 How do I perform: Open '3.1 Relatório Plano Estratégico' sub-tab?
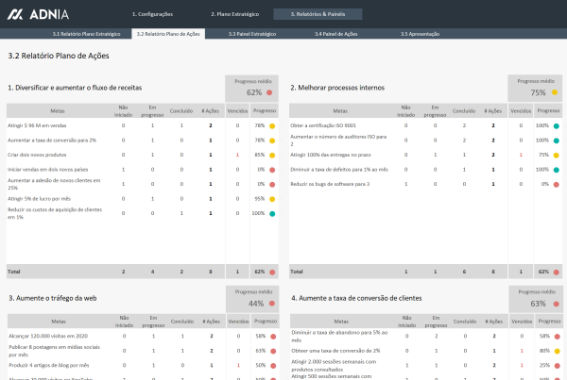tap(86, 33)
